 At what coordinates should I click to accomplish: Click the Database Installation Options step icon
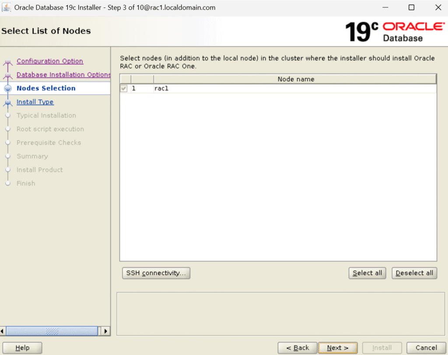(7, 76)
